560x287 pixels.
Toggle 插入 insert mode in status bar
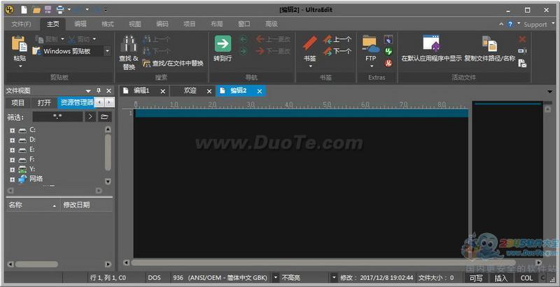coord(500,278)
